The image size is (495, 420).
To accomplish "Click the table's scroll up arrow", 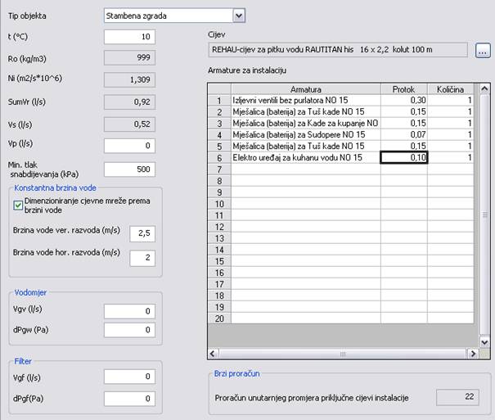I will coord(484,88).
